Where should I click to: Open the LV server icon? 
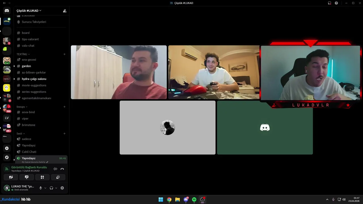point(7,118)
